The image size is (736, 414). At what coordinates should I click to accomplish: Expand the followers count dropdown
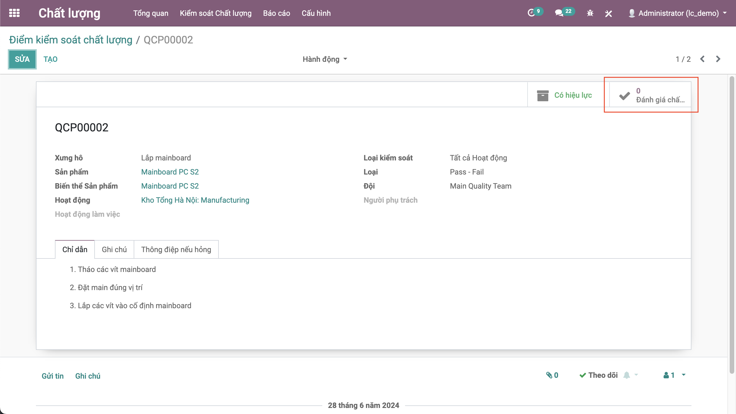tap(684, 375)
